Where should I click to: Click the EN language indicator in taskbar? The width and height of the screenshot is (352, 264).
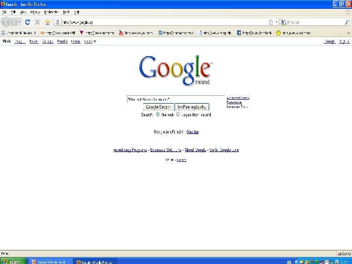click(289, 262)
